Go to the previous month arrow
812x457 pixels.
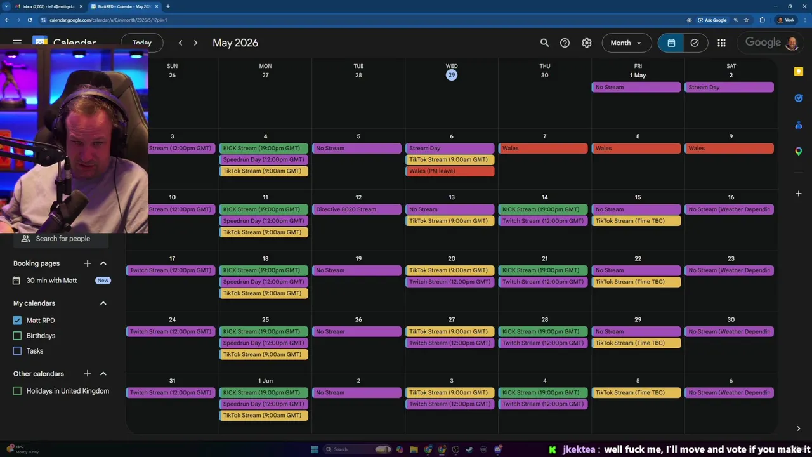pos(180,43)
